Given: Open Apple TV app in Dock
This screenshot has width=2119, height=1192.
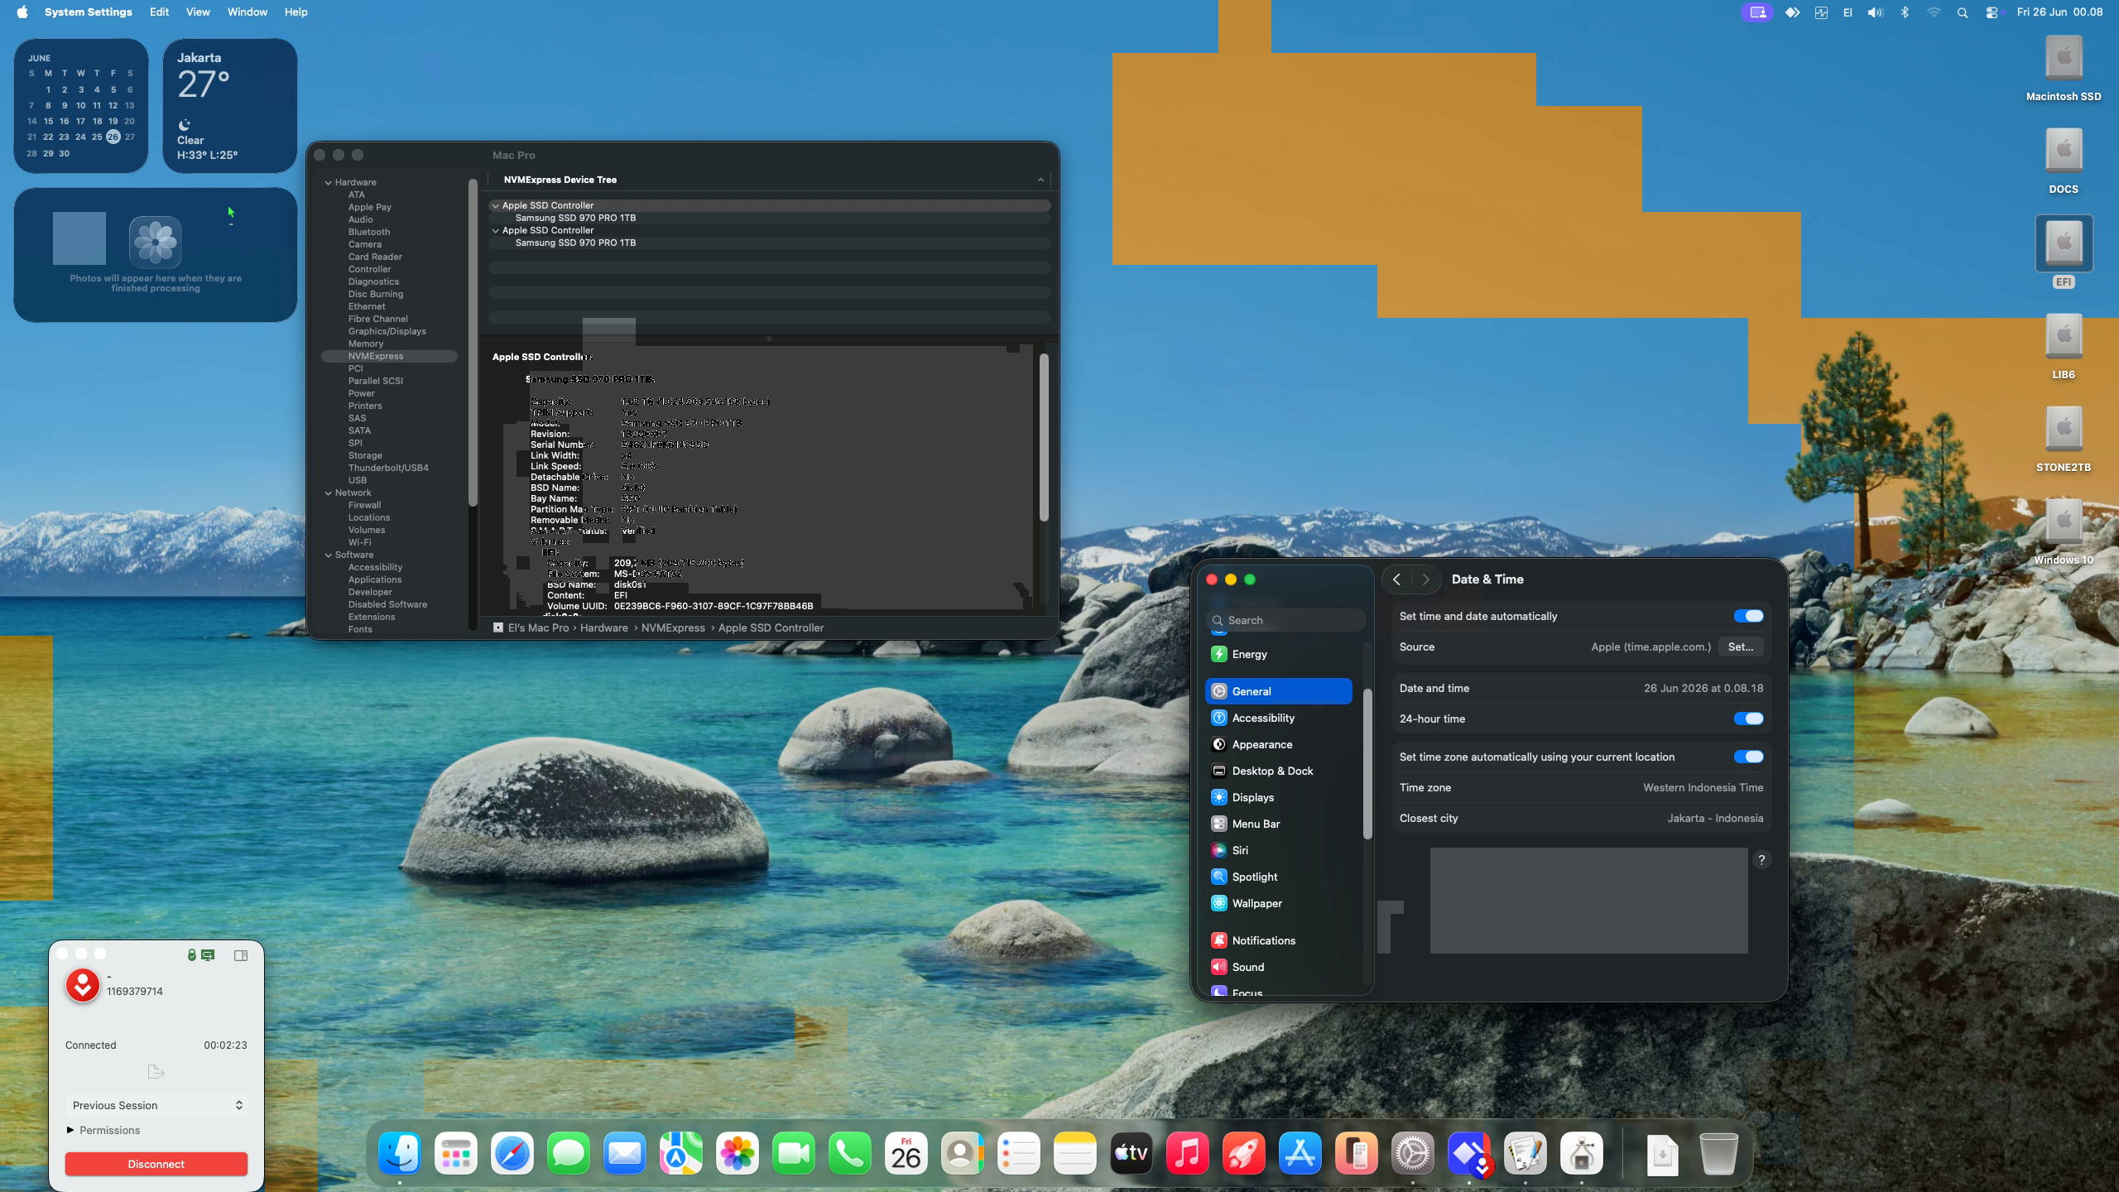Looking at the screenshot, I should point(1132,1153).
